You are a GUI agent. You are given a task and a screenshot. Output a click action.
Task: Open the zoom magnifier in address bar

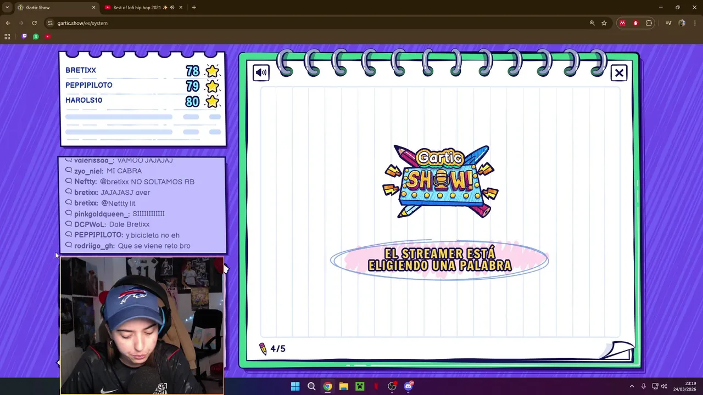(x=592, y=23)
